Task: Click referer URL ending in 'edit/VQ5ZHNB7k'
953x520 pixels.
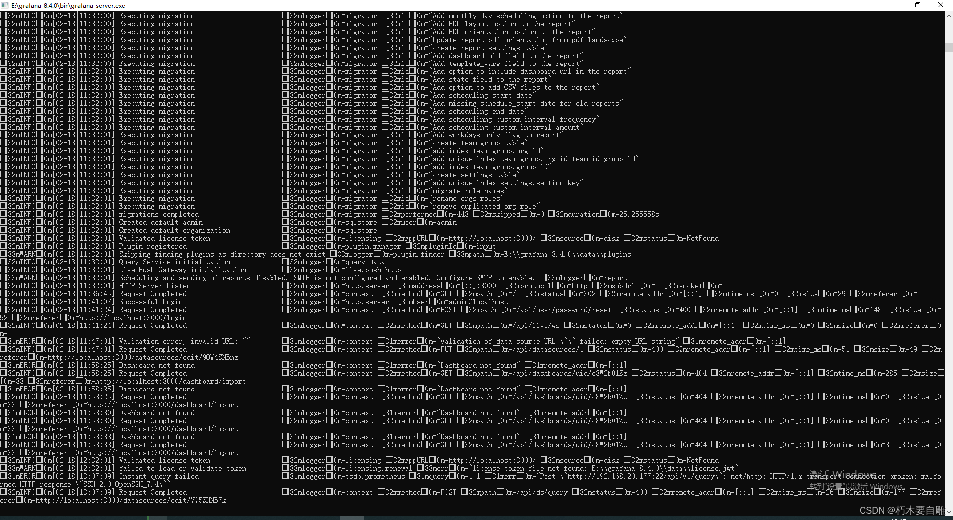Action: point(131,500)
